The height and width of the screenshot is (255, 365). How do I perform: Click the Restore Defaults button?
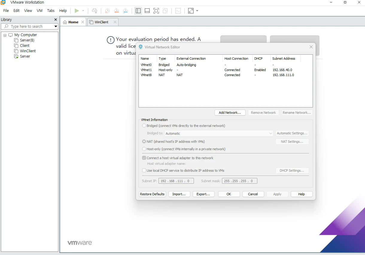(x=152, y=194)
